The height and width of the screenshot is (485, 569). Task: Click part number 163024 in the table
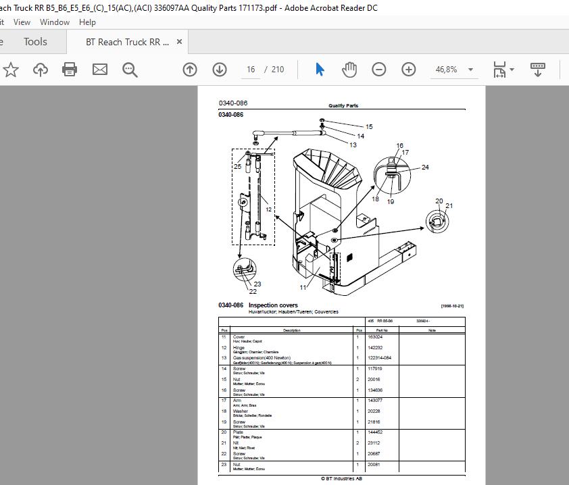pyautogui.click(x=375, y=337)
